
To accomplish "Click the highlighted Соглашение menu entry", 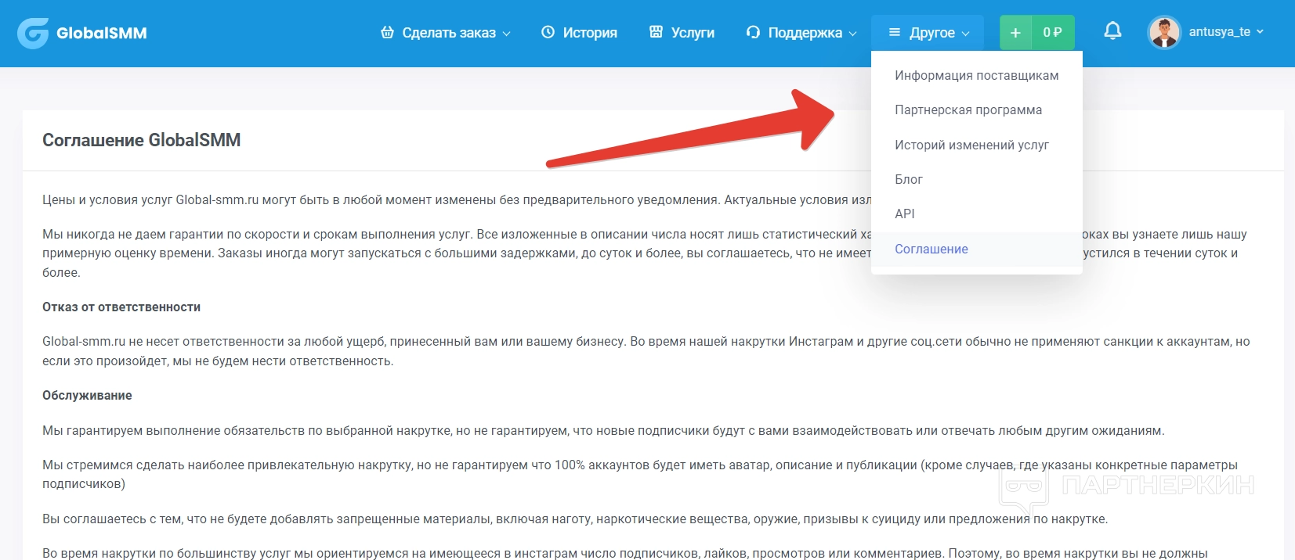I will pos(977,249).
